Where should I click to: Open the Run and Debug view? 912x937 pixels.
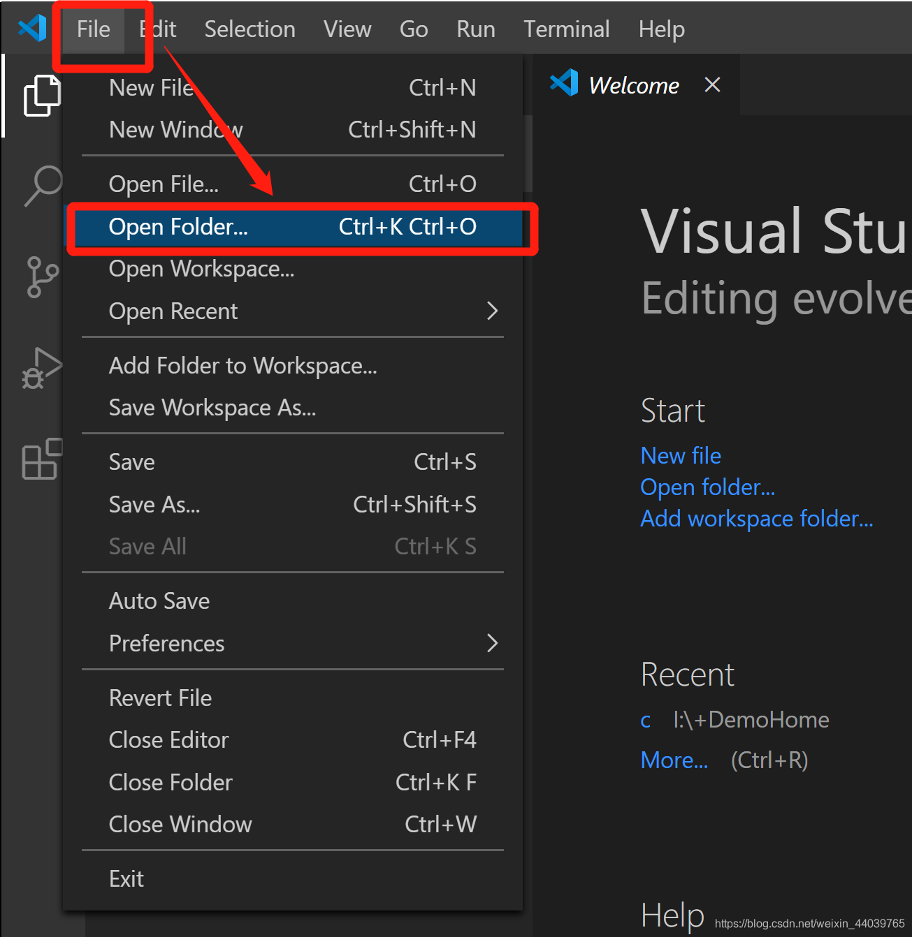42,368
